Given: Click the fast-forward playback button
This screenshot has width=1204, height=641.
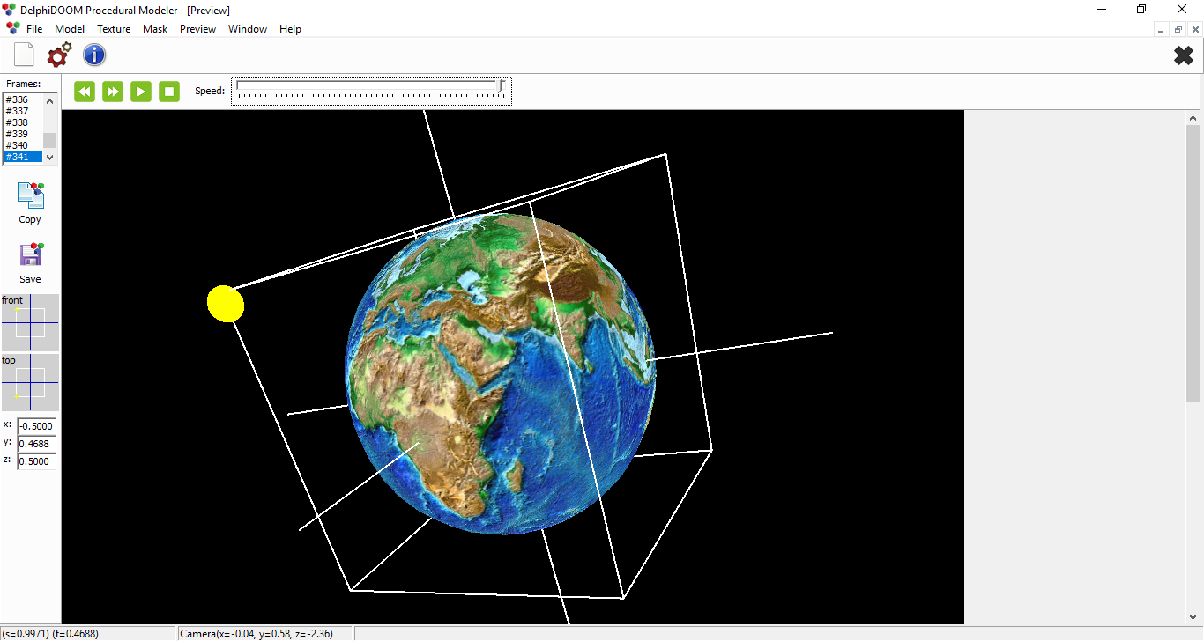Looking at the screenshot, I should [x=112, y=91].
